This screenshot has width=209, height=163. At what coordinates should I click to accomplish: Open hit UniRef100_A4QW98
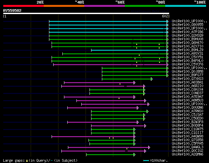[187, 136]
